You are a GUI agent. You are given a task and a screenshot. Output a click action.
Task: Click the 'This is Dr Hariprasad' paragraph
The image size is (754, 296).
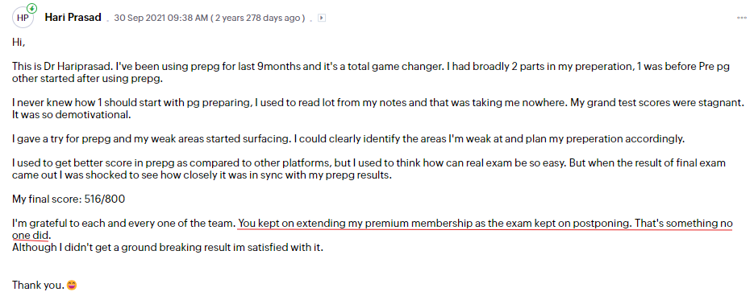tap(371, 73)
